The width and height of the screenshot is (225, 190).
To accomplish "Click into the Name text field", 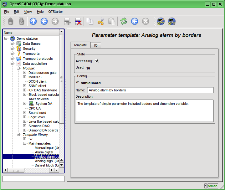I will coord(150,90).
